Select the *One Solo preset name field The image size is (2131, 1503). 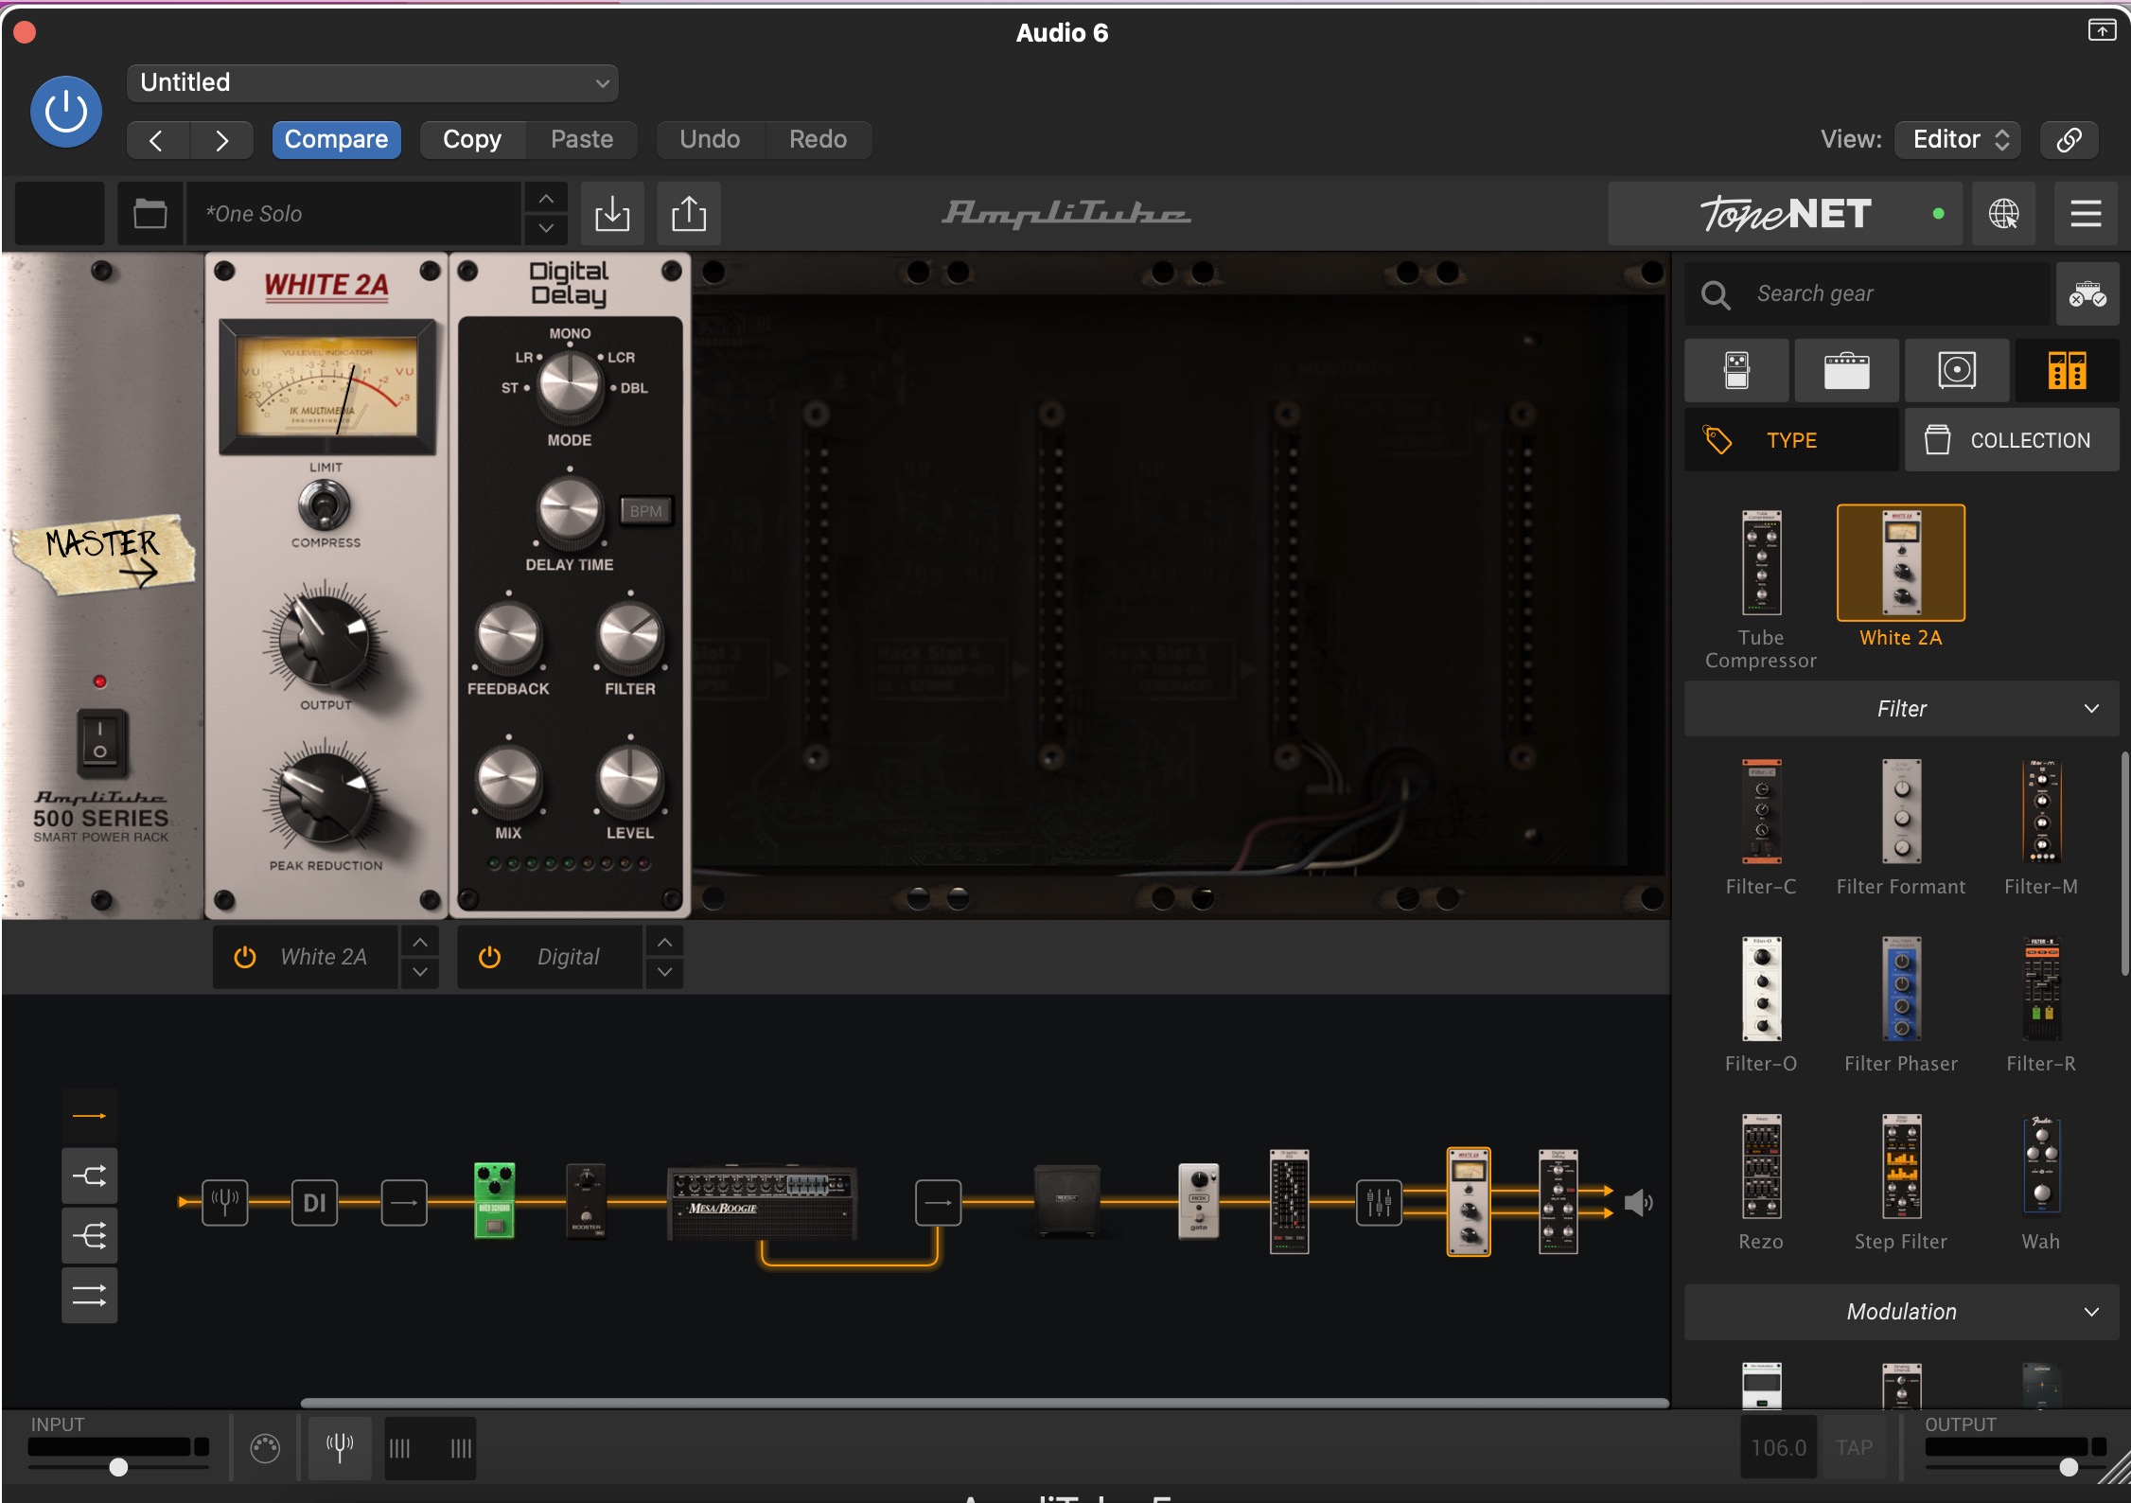tap(354, 214)
